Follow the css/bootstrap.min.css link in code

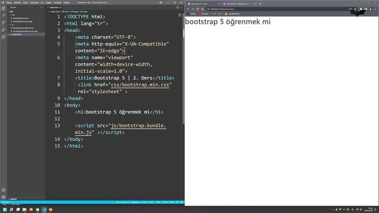click(140, 85)
